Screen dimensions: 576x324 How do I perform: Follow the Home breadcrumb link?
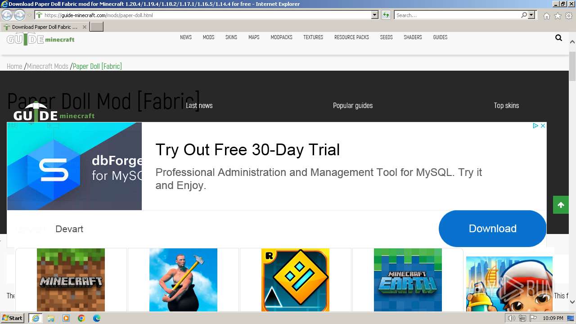point(14,66)
